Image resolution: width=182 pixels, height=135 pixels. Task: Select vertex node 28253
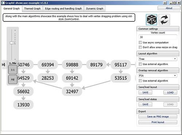coord(48,78)
